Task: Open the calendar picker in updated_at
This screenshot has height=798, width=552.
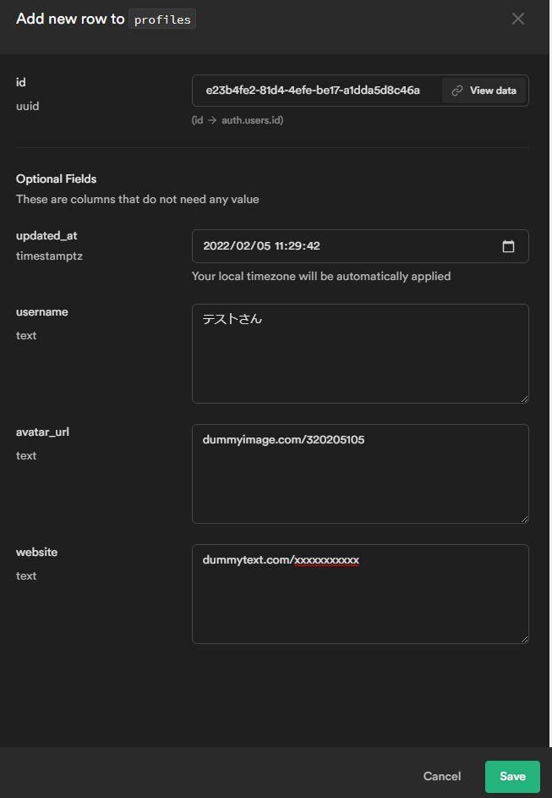Action: (508, 246)
